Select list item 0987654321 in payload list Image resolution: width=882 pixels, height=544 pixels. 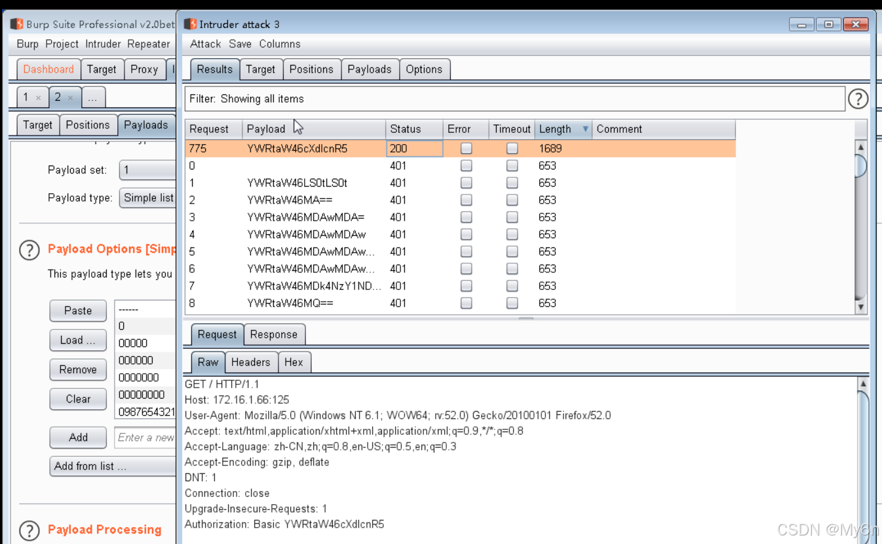point(145,412)
